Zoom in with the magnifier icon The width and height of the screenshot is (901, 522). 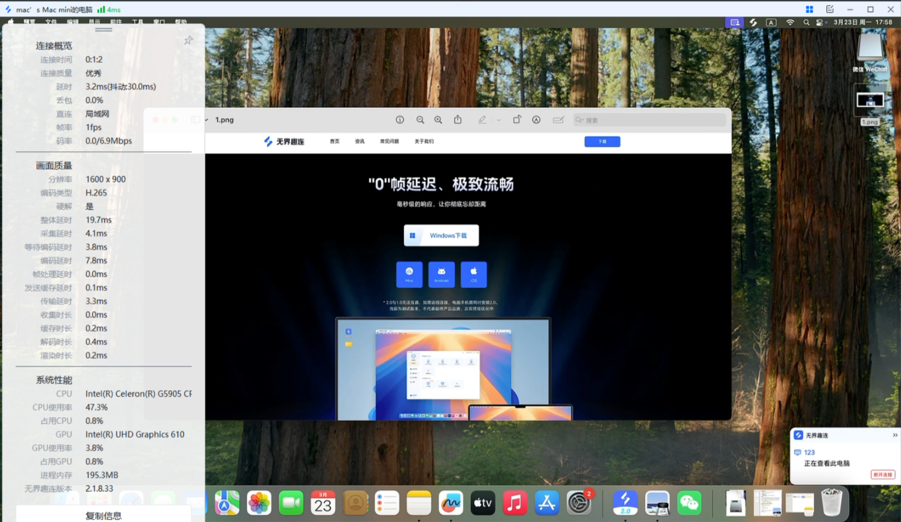click(438, 119)
